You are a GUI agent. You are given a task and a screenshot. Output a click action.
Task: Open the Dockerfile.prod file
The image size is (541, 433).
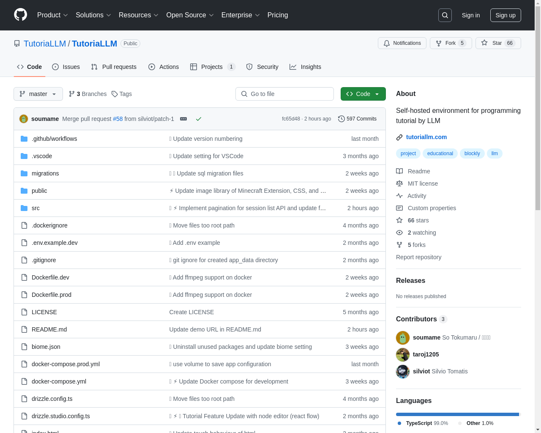(x=52, y=295)
